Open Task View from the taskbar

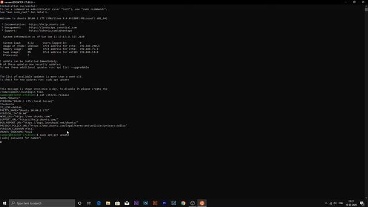89,203
